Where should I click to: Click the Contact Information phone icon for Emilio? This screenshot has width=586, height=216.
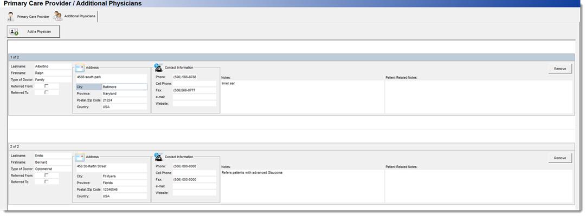click(x=158, y=157)
